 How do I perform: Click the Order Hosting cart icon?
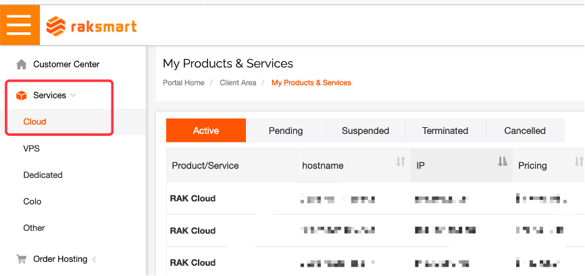pyautogui.click(x=22, y=259)
